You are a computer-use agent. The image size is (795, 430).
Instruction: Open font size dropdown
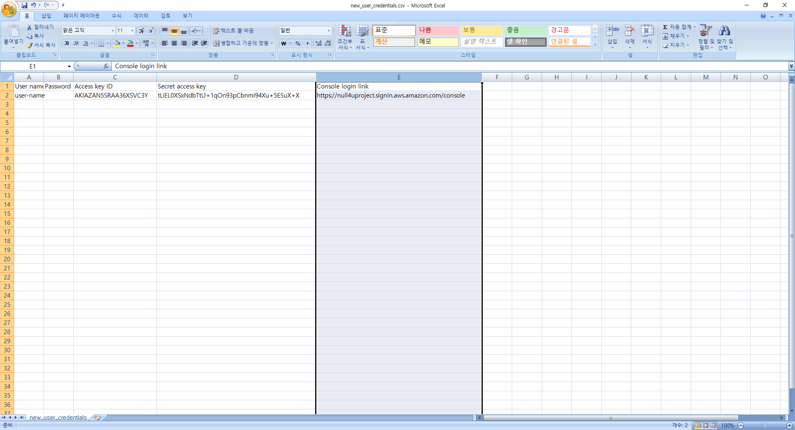pos(132,31)
